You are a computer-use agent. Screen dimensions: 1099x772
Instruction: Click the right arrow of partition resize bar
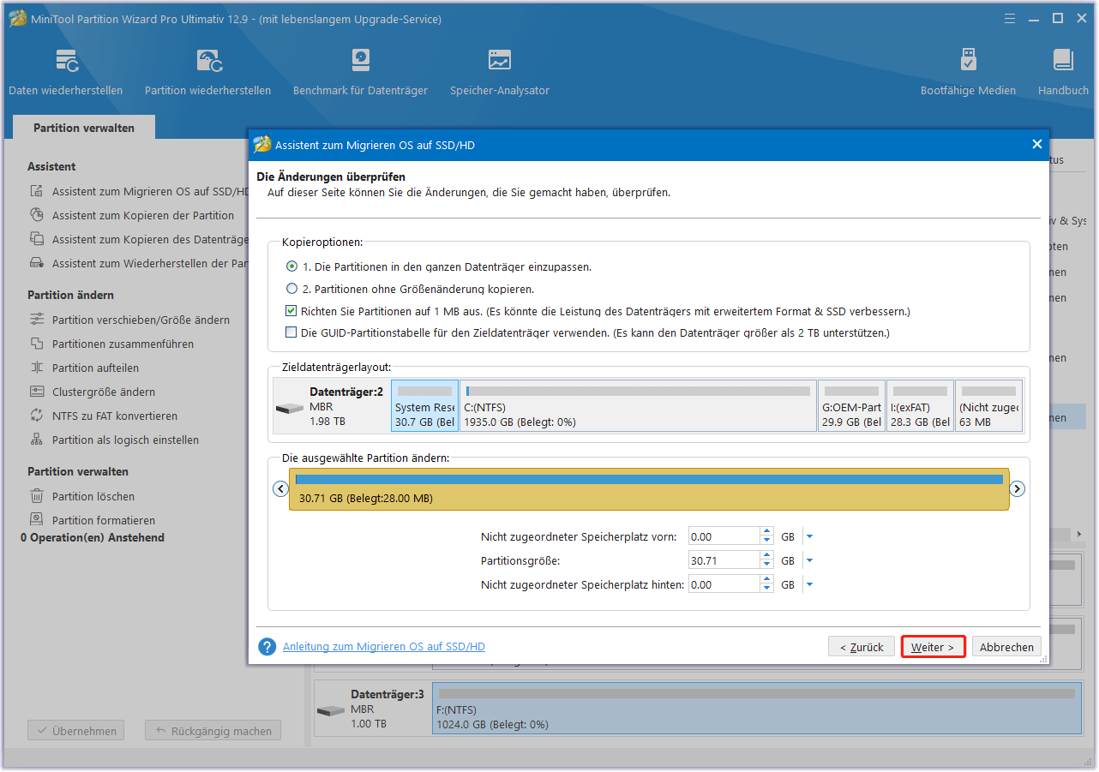click(x=1018, y=489)
